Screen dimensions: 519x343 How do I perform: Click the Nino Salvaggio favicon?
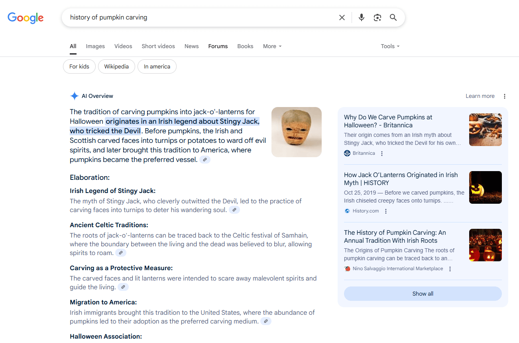point(347,269)
